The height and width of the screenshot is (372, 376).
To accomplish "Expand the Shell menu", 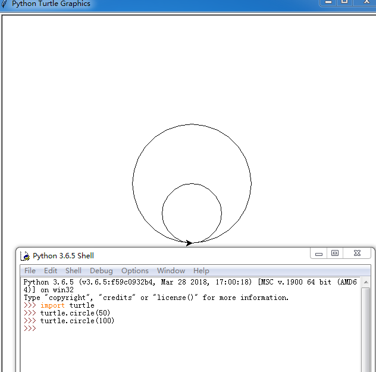I will point(73,271).
